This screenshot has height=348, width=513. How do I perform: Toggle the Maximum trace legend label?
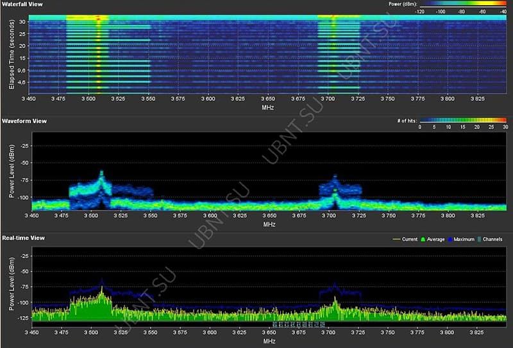[x=464, y=239]
